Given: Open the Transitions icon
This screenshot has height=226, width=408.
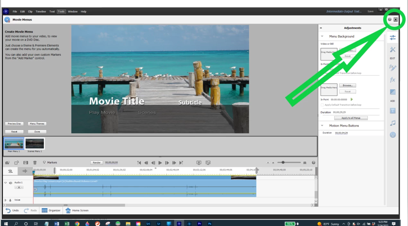Looking at the screenshot, I should point(393,92).
